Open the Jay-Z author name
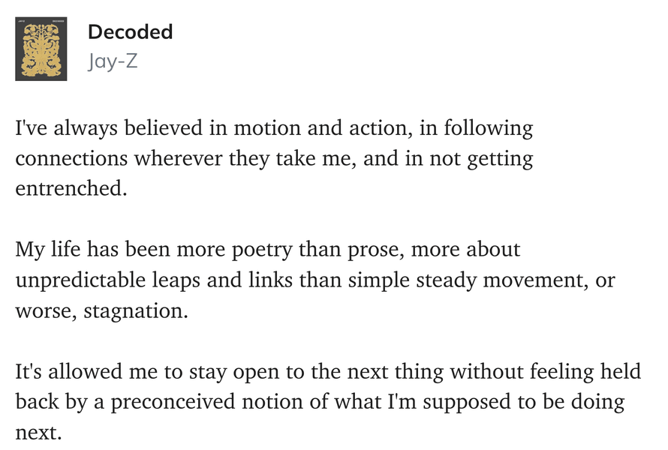This screenshot has width=668, height=450. pyautogui.click(x=113, y=61)
